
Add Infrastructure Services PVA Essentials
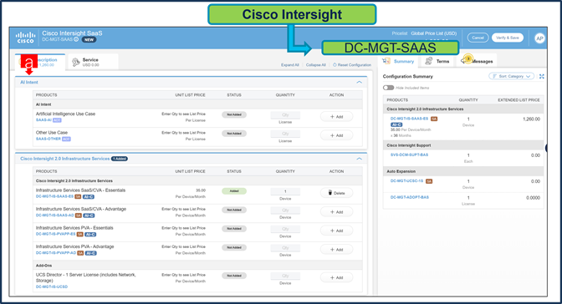click(x=336, y=231)
